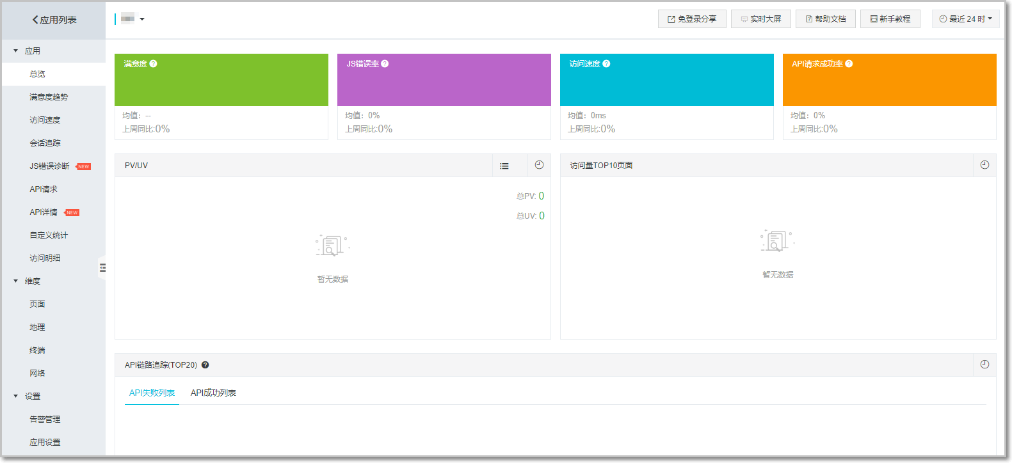Screen dimensions: 1012x463
Task: Click the NEW badge beside API详情
Action: (x=72, y=213)
